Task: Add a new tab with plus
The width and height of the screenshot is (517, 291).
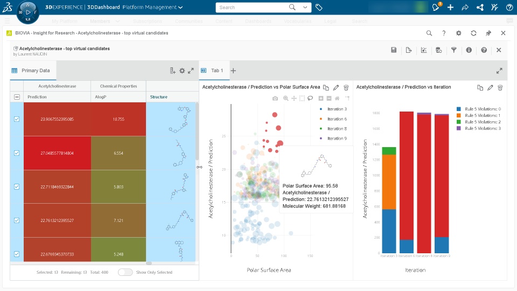Action: [x=233, y=71]
